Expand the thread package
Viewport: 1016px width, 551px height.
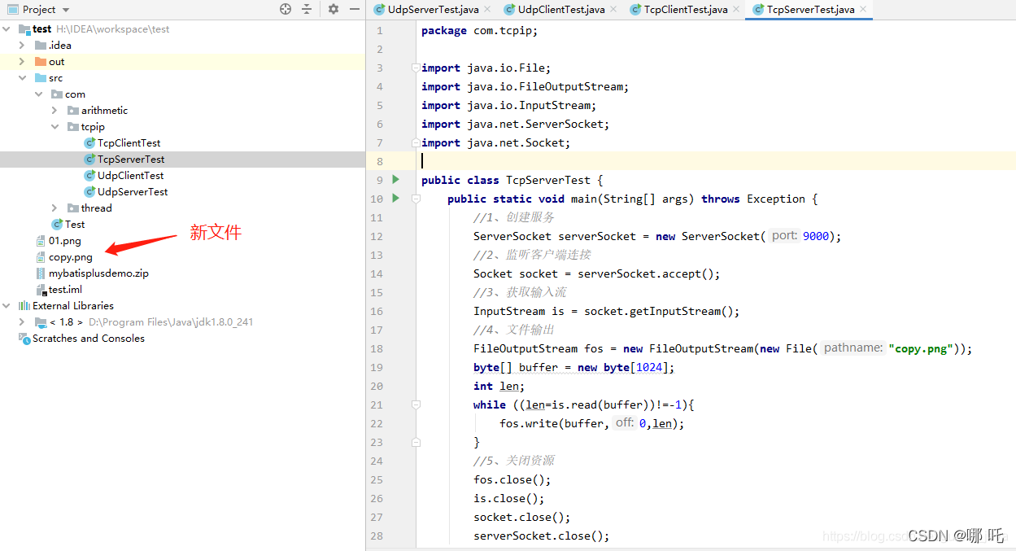pyautogui.click(x=55, y=208)
